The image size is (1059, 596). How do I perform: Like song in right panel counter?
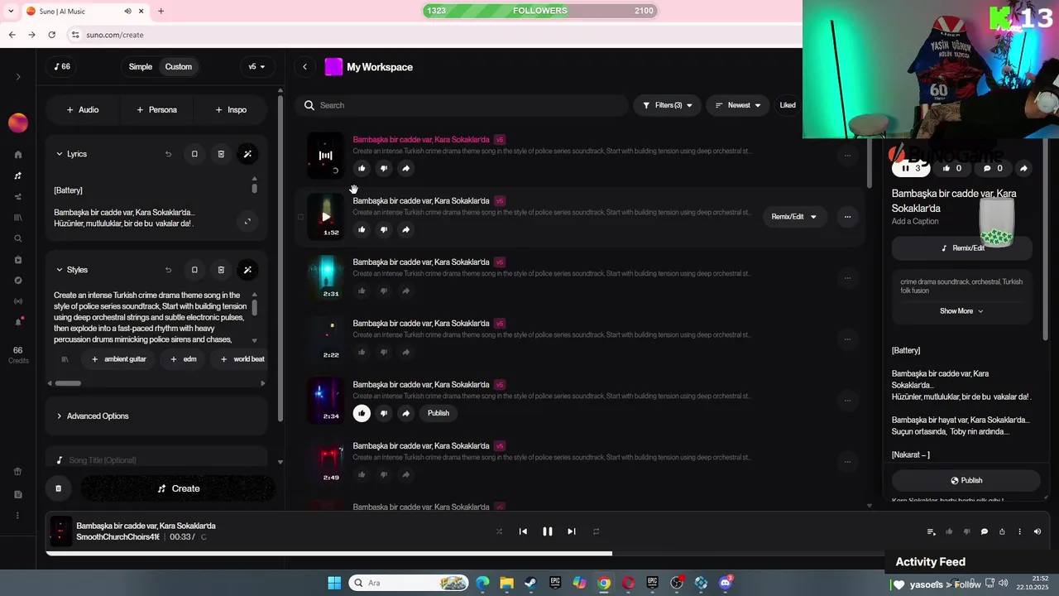pyautogui.click(x=952, y=168)
